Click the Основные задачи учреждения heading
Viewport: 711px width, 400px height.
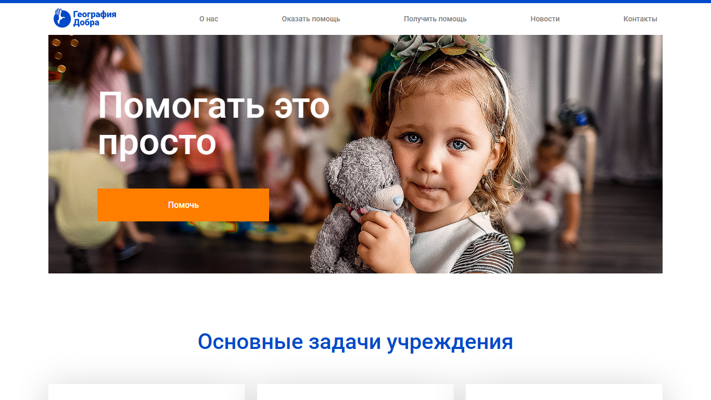(355, 342)
